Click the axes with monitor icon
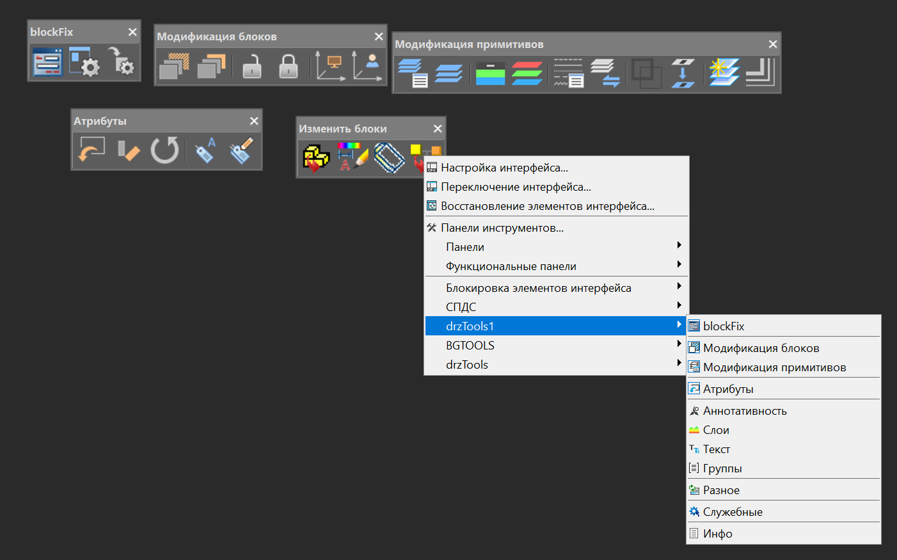897x560 pixels. click(331, 67)
